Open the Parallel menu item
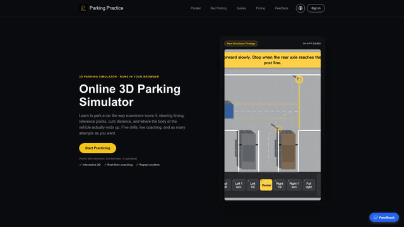 point(196,8)
